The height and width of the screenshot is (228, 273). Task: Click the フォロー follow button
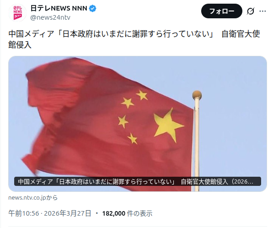pyautogui.click(x=222, y=11)
